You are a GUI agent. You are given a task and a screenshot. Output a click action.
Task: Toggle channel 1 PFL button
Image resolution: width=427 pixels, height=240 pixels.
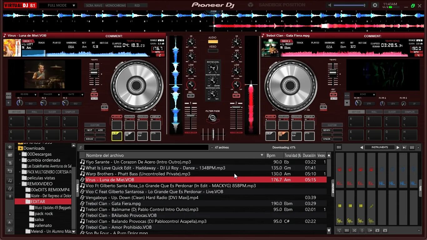(x=190, y=96)
